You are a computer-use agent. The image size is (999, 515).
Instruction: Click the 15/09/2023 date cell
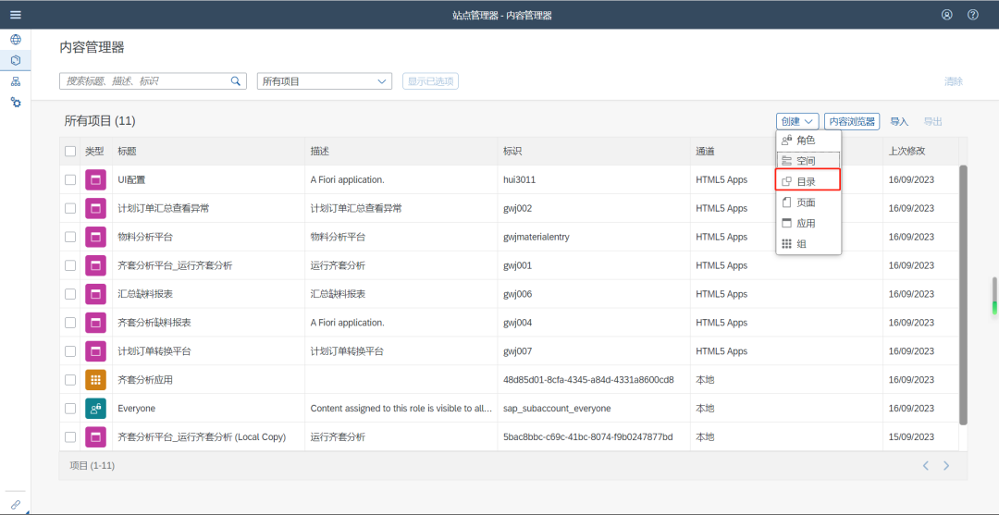tap(911, 437)
